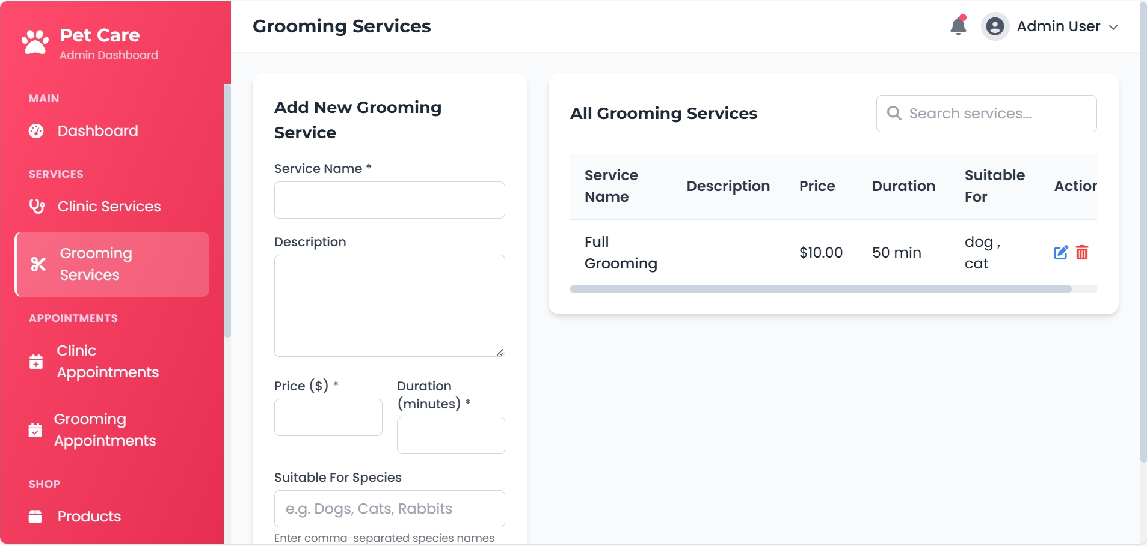Open notifications via the bell icon
This screenshot has width=1147, height=546.
[x=958, y=26]
